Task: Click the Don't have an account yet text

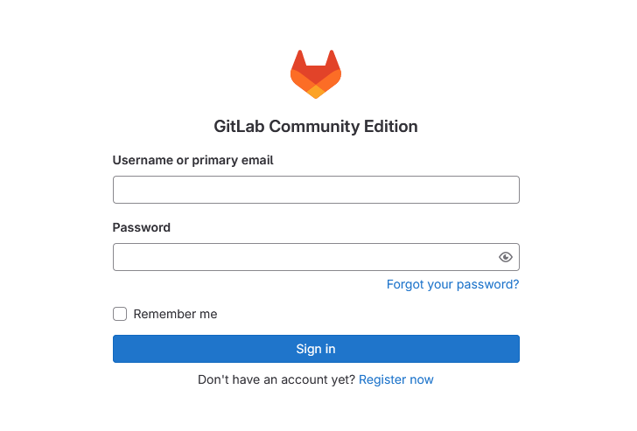Action: [x=276, y=379]
